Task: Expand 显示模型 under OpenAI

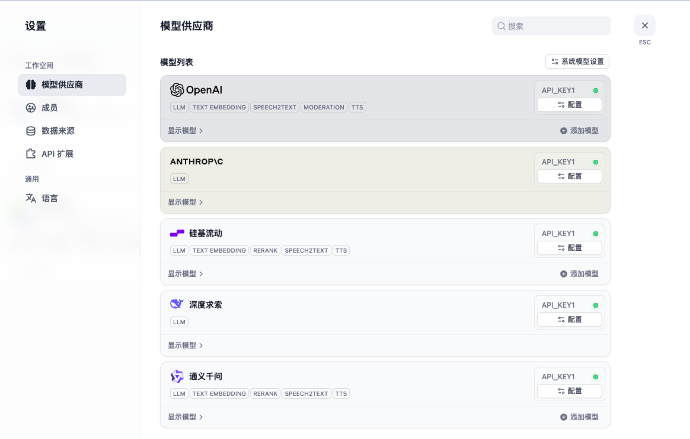Action: click(x=186, y=131)
